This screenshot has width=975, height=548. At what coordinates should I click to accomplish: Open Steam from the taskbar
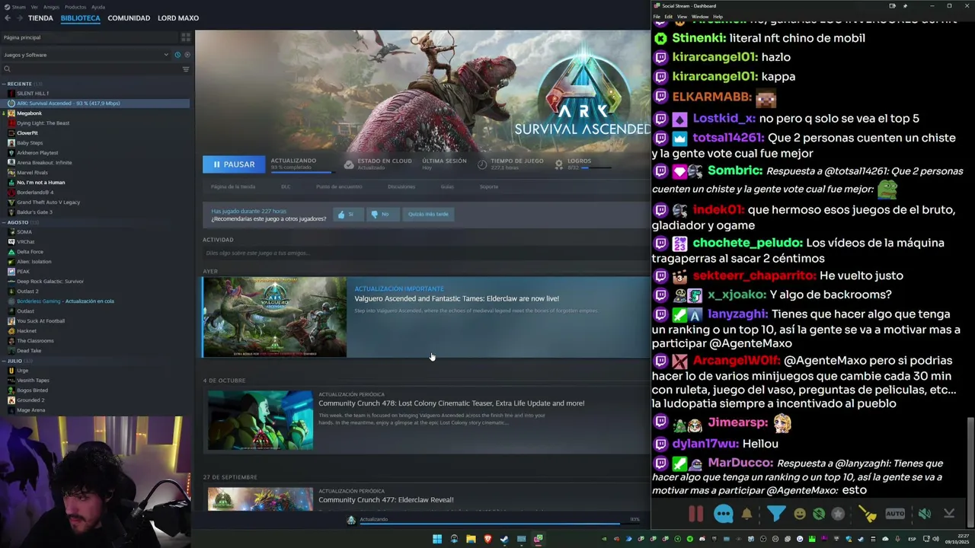pyautogui.click(x=504, y=539)
